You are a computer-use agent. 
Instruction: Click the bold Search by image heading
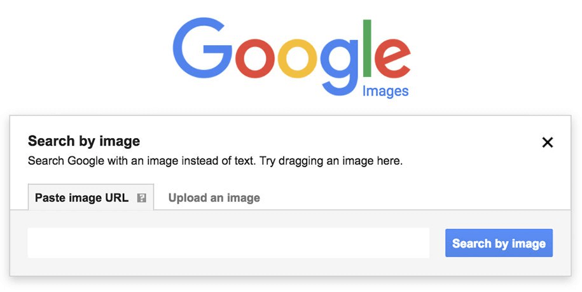pyautogui.click(x=84, y=141)
